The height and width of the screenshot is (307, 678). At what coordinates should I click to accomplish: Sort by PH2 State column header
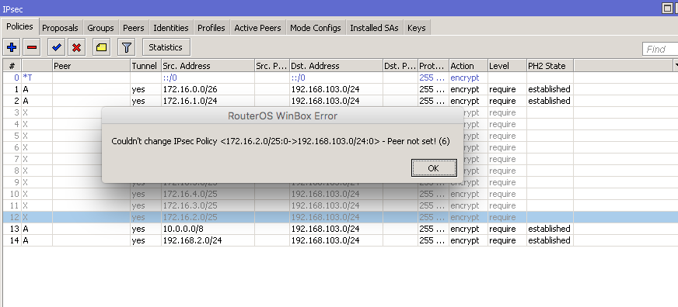[x=550, y=66]
